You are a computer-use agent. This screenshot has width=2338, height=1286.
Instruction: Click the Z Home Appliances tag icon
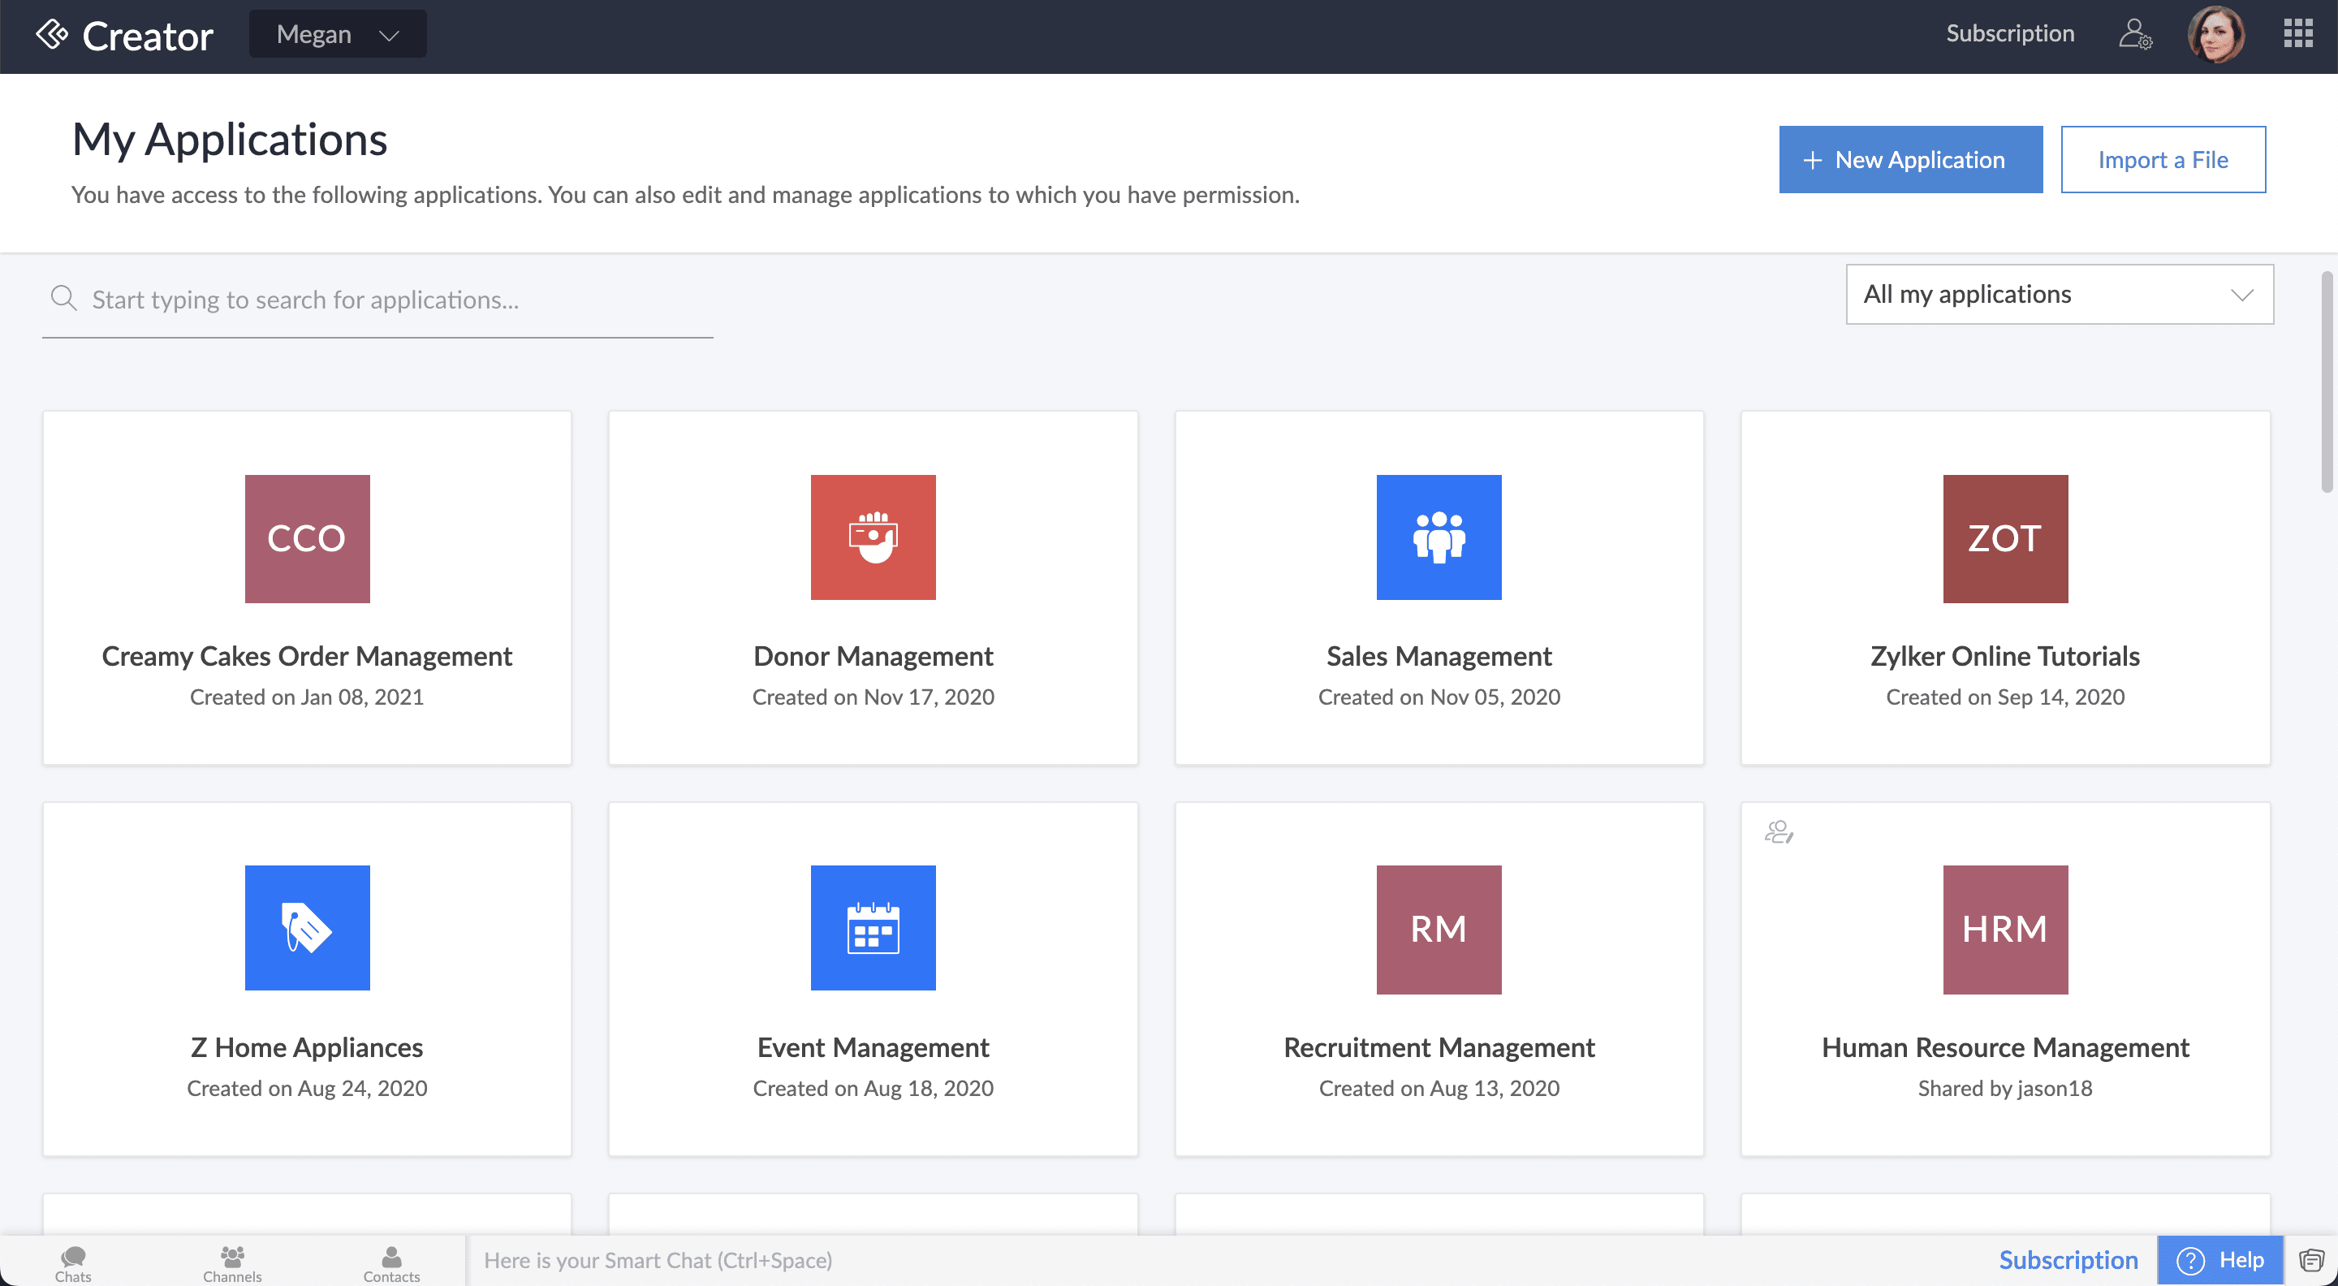pos(307,927)
